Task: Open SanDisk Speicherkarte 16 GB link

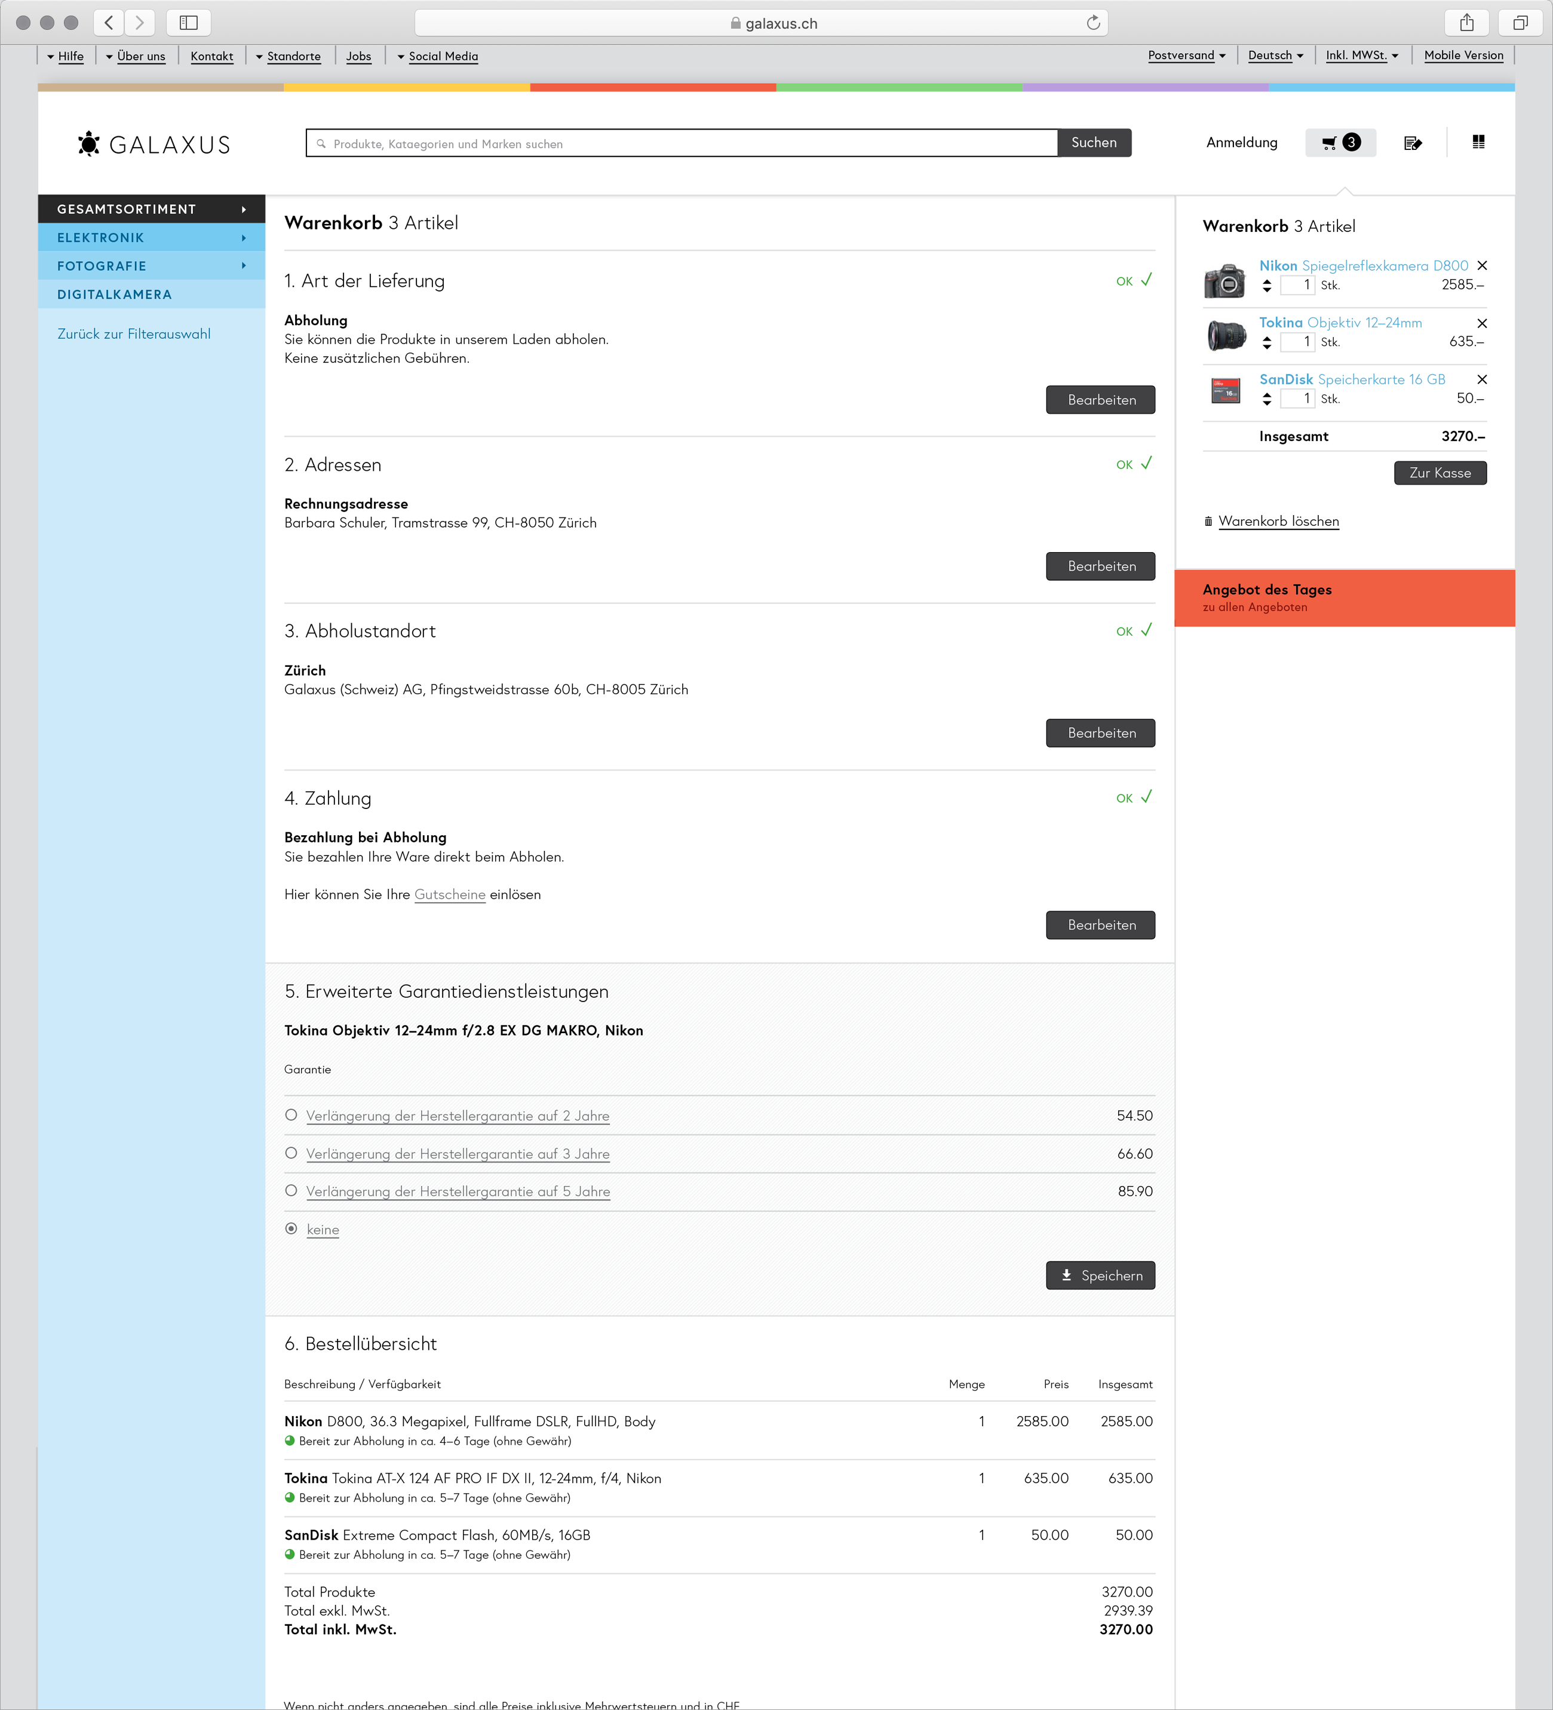Action: click(1352, 379)
